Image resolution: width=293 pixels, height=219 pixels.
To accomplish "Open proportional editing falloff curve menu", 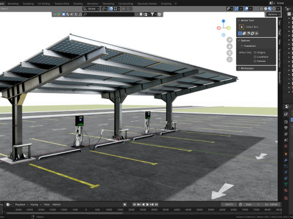I will 129,9.
